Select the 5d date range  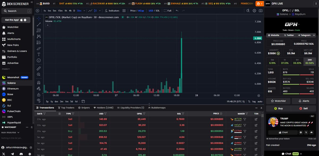click(x=72, y=101)
